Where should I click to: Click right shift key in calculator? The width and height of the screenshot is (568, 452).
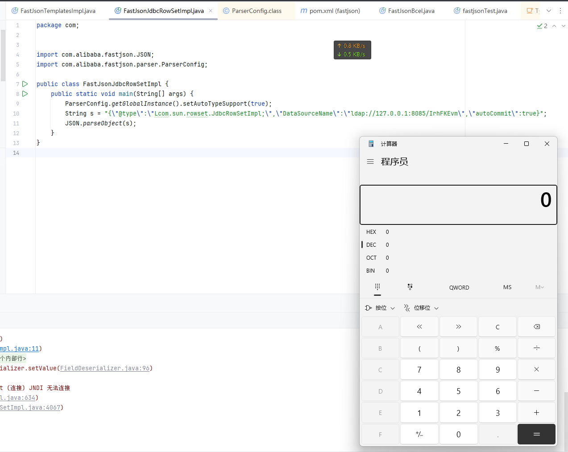pos(459,327)
